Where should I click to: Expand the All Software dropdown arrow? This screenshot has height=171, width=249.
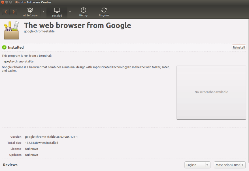click(43, 12)
